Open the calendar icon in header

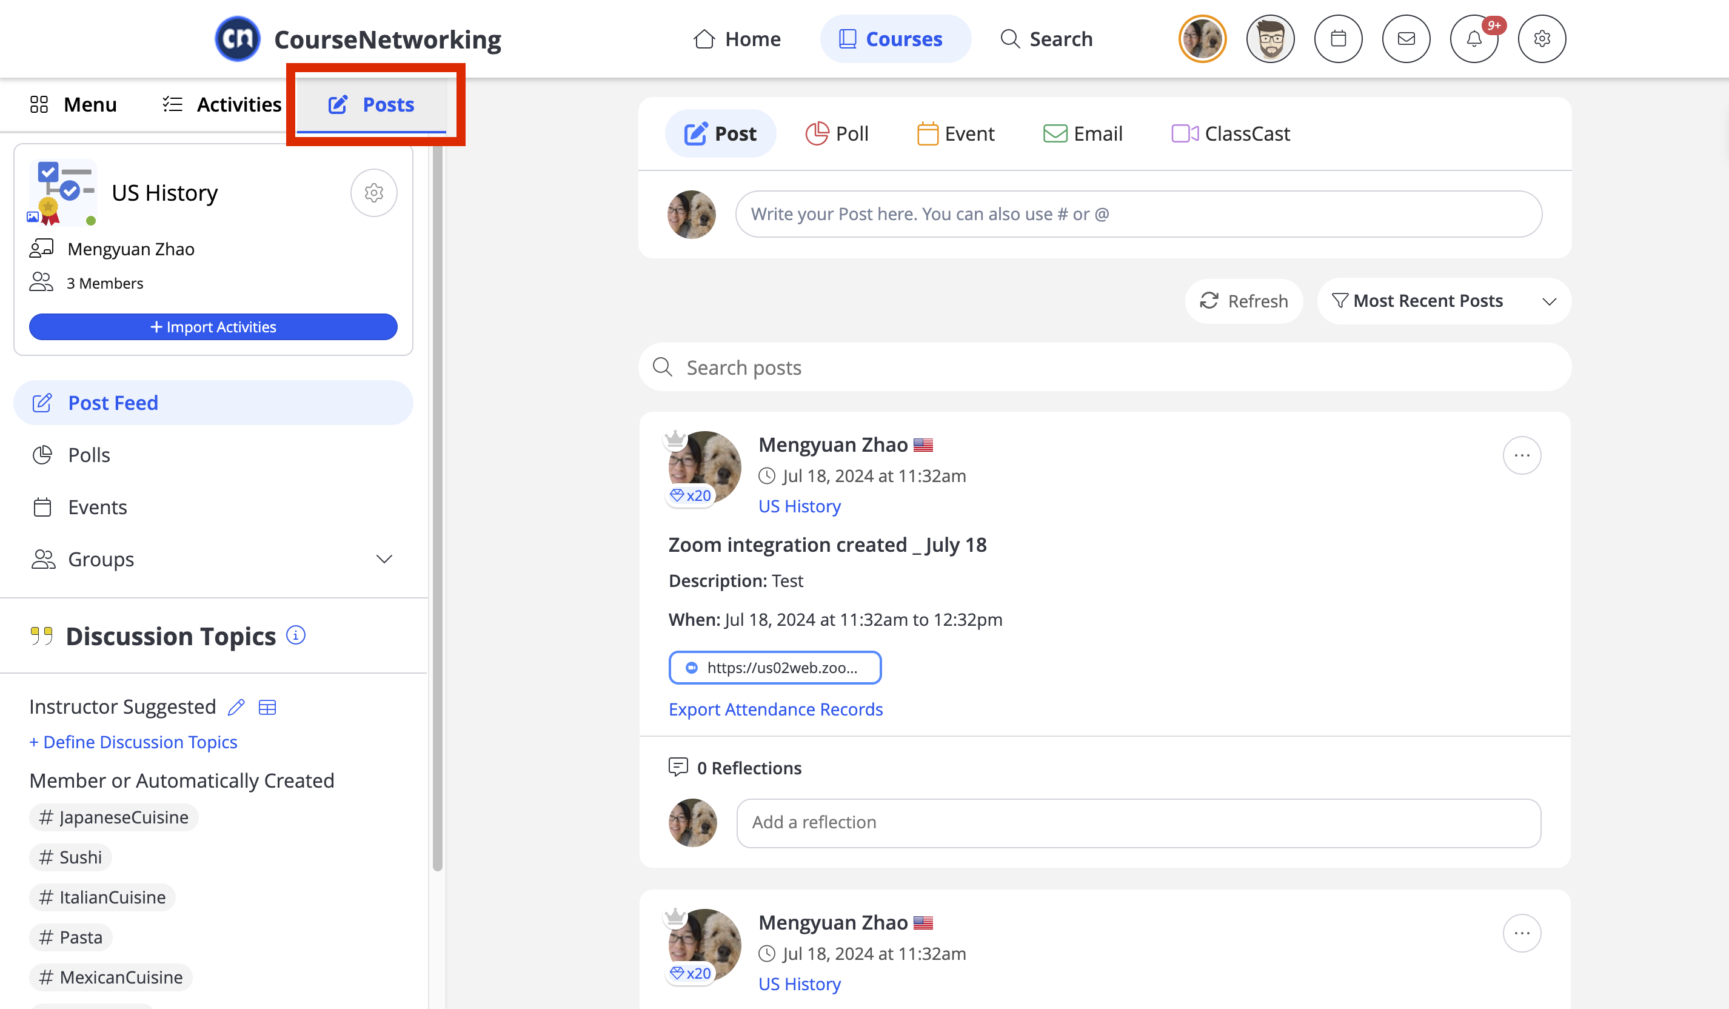coord(1338,38)
